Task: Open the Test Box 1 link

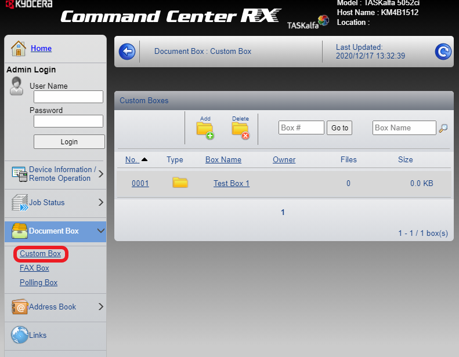Action: tap(232, 183)
